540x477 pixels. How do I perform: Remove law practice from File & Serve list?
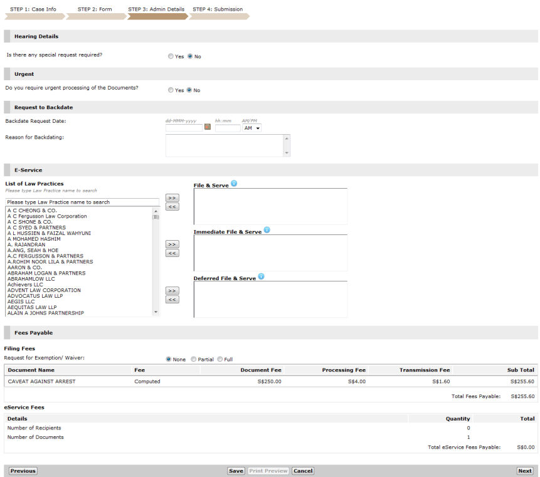point(172,207)
